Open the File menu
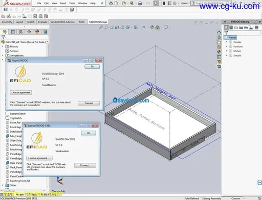Image resolution: width=262 pixels, height=200 pixels. pos(39,3)
